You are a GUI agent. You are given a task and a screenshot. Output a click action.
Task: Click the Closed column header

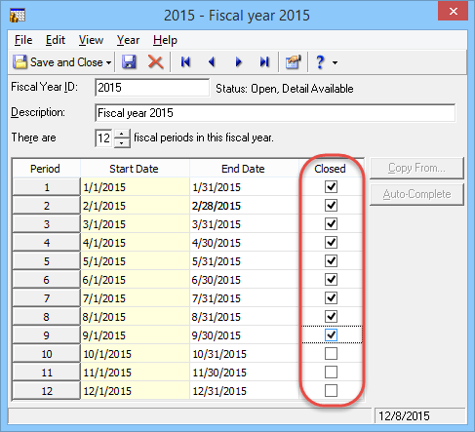click(331, 169)
